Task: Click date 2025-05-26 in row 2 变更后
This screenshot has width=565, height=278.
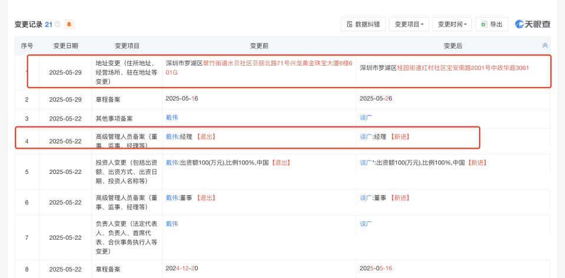Action: [x=376, y=99]
